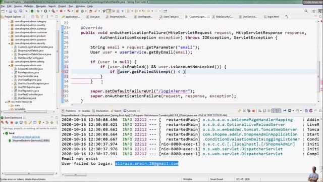This screenshot has height=182, width=323.
Task: Open the Navigate menu
Action: [41, 6]
